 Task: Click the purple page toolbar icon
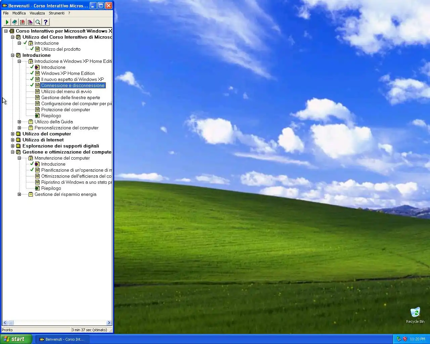pyautogui.click(x=30, y=22)
